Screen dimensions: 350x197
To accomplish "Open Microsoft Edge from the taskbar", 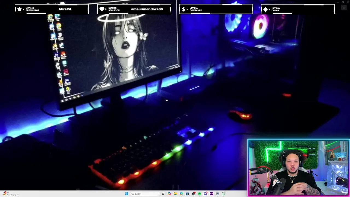I will click(181, 194).
